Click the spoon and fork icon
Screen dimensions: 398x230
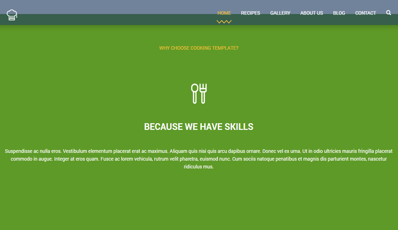(x=199, y=94)
